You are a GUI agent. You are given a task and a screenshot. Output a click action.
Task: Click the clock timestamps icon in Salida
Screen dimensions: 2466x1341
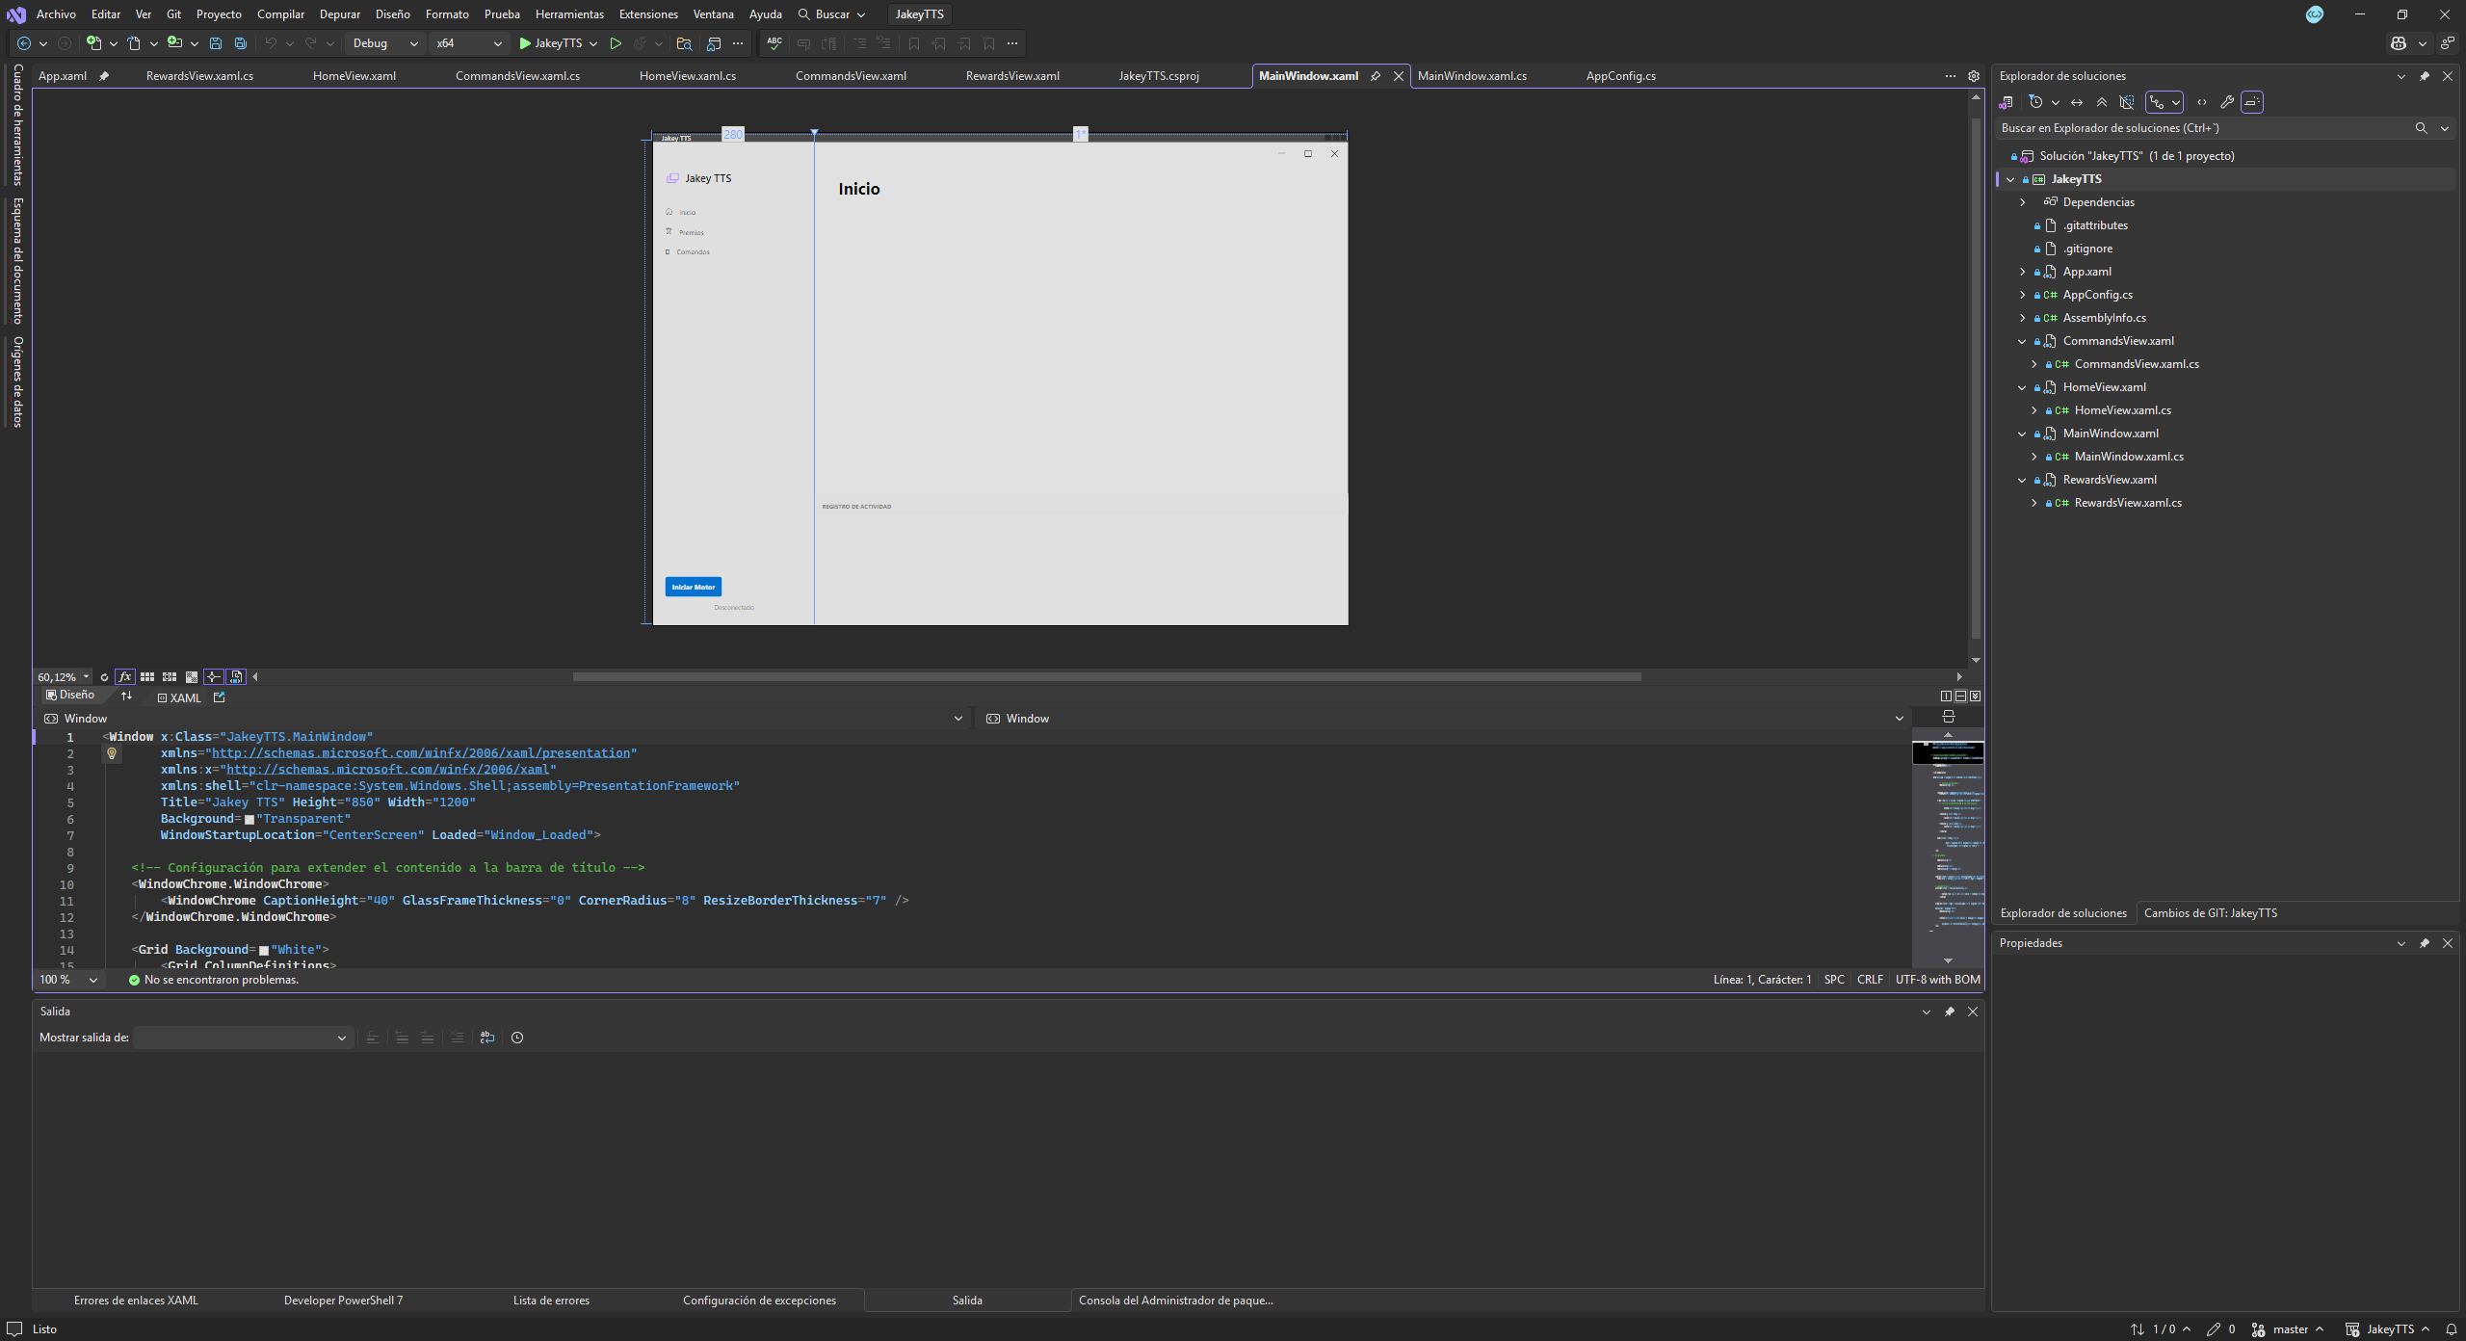pyautogui.click(x=517, y=1038)
